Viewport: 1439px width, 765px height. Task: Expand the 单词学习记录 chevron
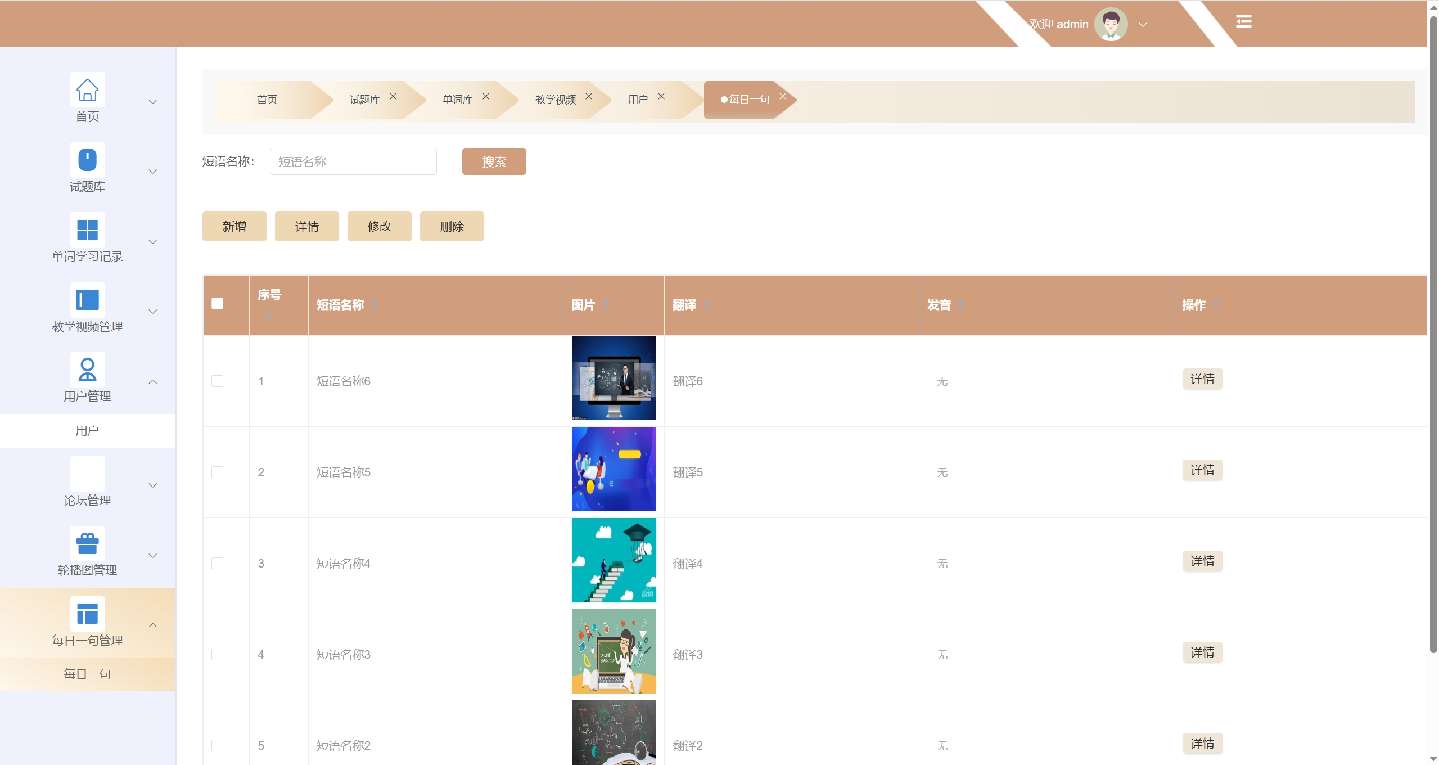click(x=152, y=242)
